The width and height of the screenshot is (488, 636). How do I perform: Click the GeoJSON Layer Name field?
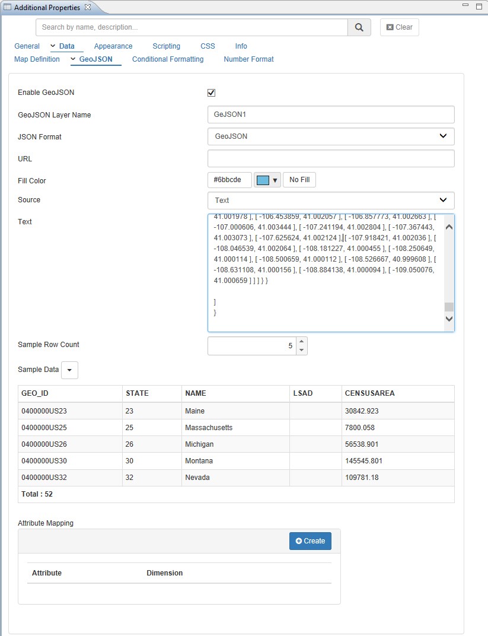coord(331,115)
